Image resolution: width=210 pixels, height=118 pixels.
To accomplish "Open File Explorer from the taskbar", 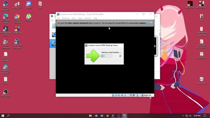I will [91, 116].
